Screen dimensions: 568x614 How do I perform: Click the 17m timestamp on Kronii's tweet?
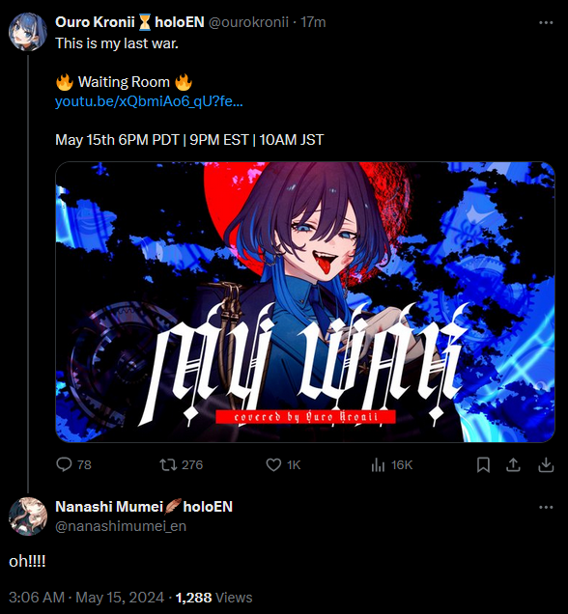click(x=313, y=22)
